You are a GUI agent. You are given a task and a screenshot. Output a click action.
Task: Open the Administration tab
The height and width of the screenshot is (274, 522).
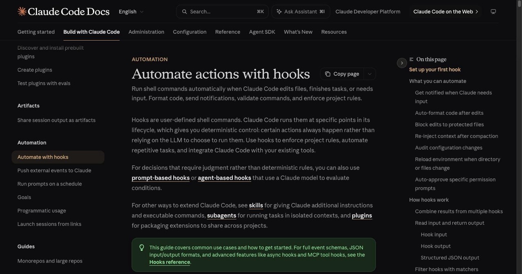[146, 32]
